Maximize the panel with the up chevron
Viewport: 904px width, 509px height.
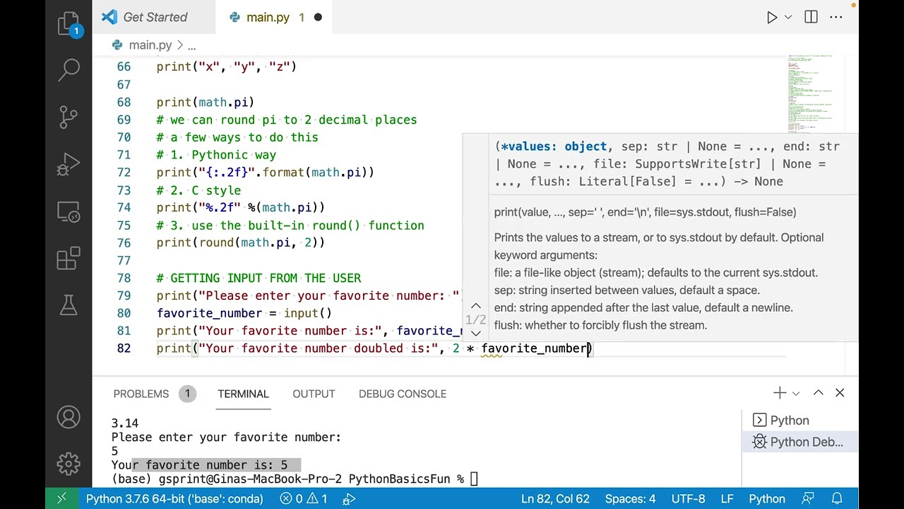click(818, 393)
